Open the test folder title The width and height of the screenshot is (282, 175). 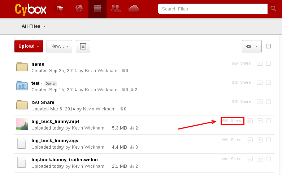(35, 83)
